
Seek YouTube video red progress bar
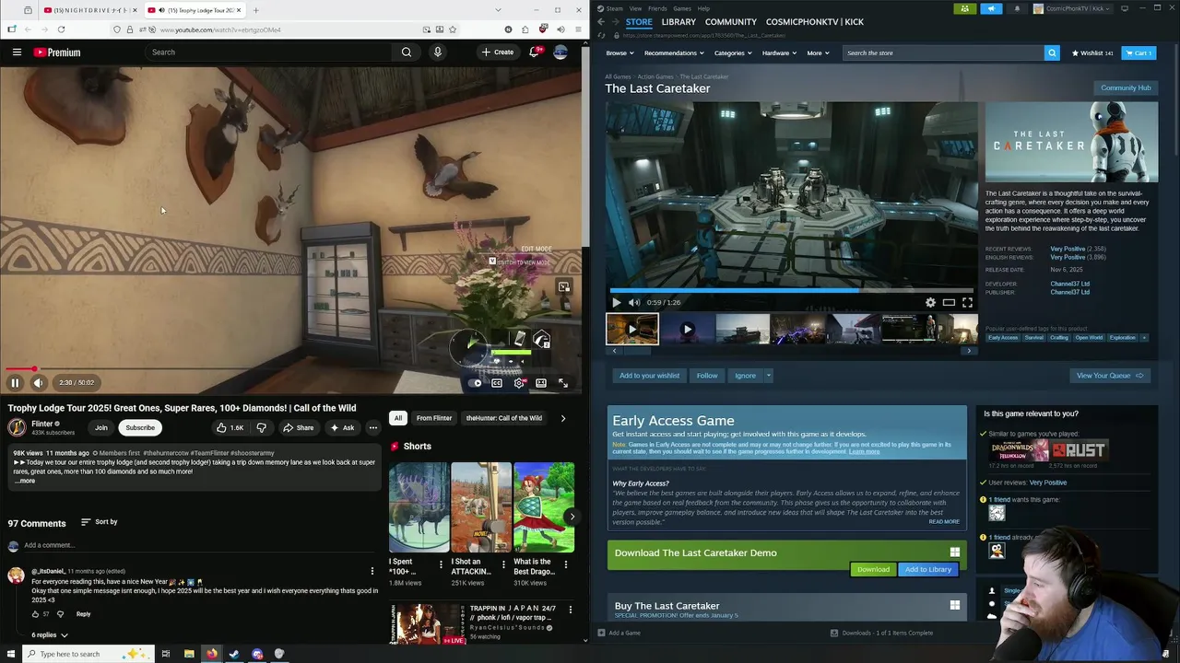[x=290, y=369]
